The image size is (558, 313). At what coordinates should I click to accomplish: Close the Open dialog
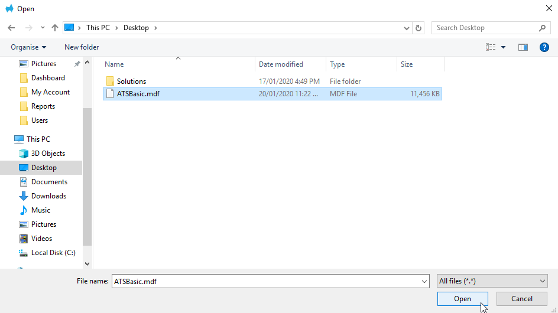pyautogui.click(x=549, y=8)
